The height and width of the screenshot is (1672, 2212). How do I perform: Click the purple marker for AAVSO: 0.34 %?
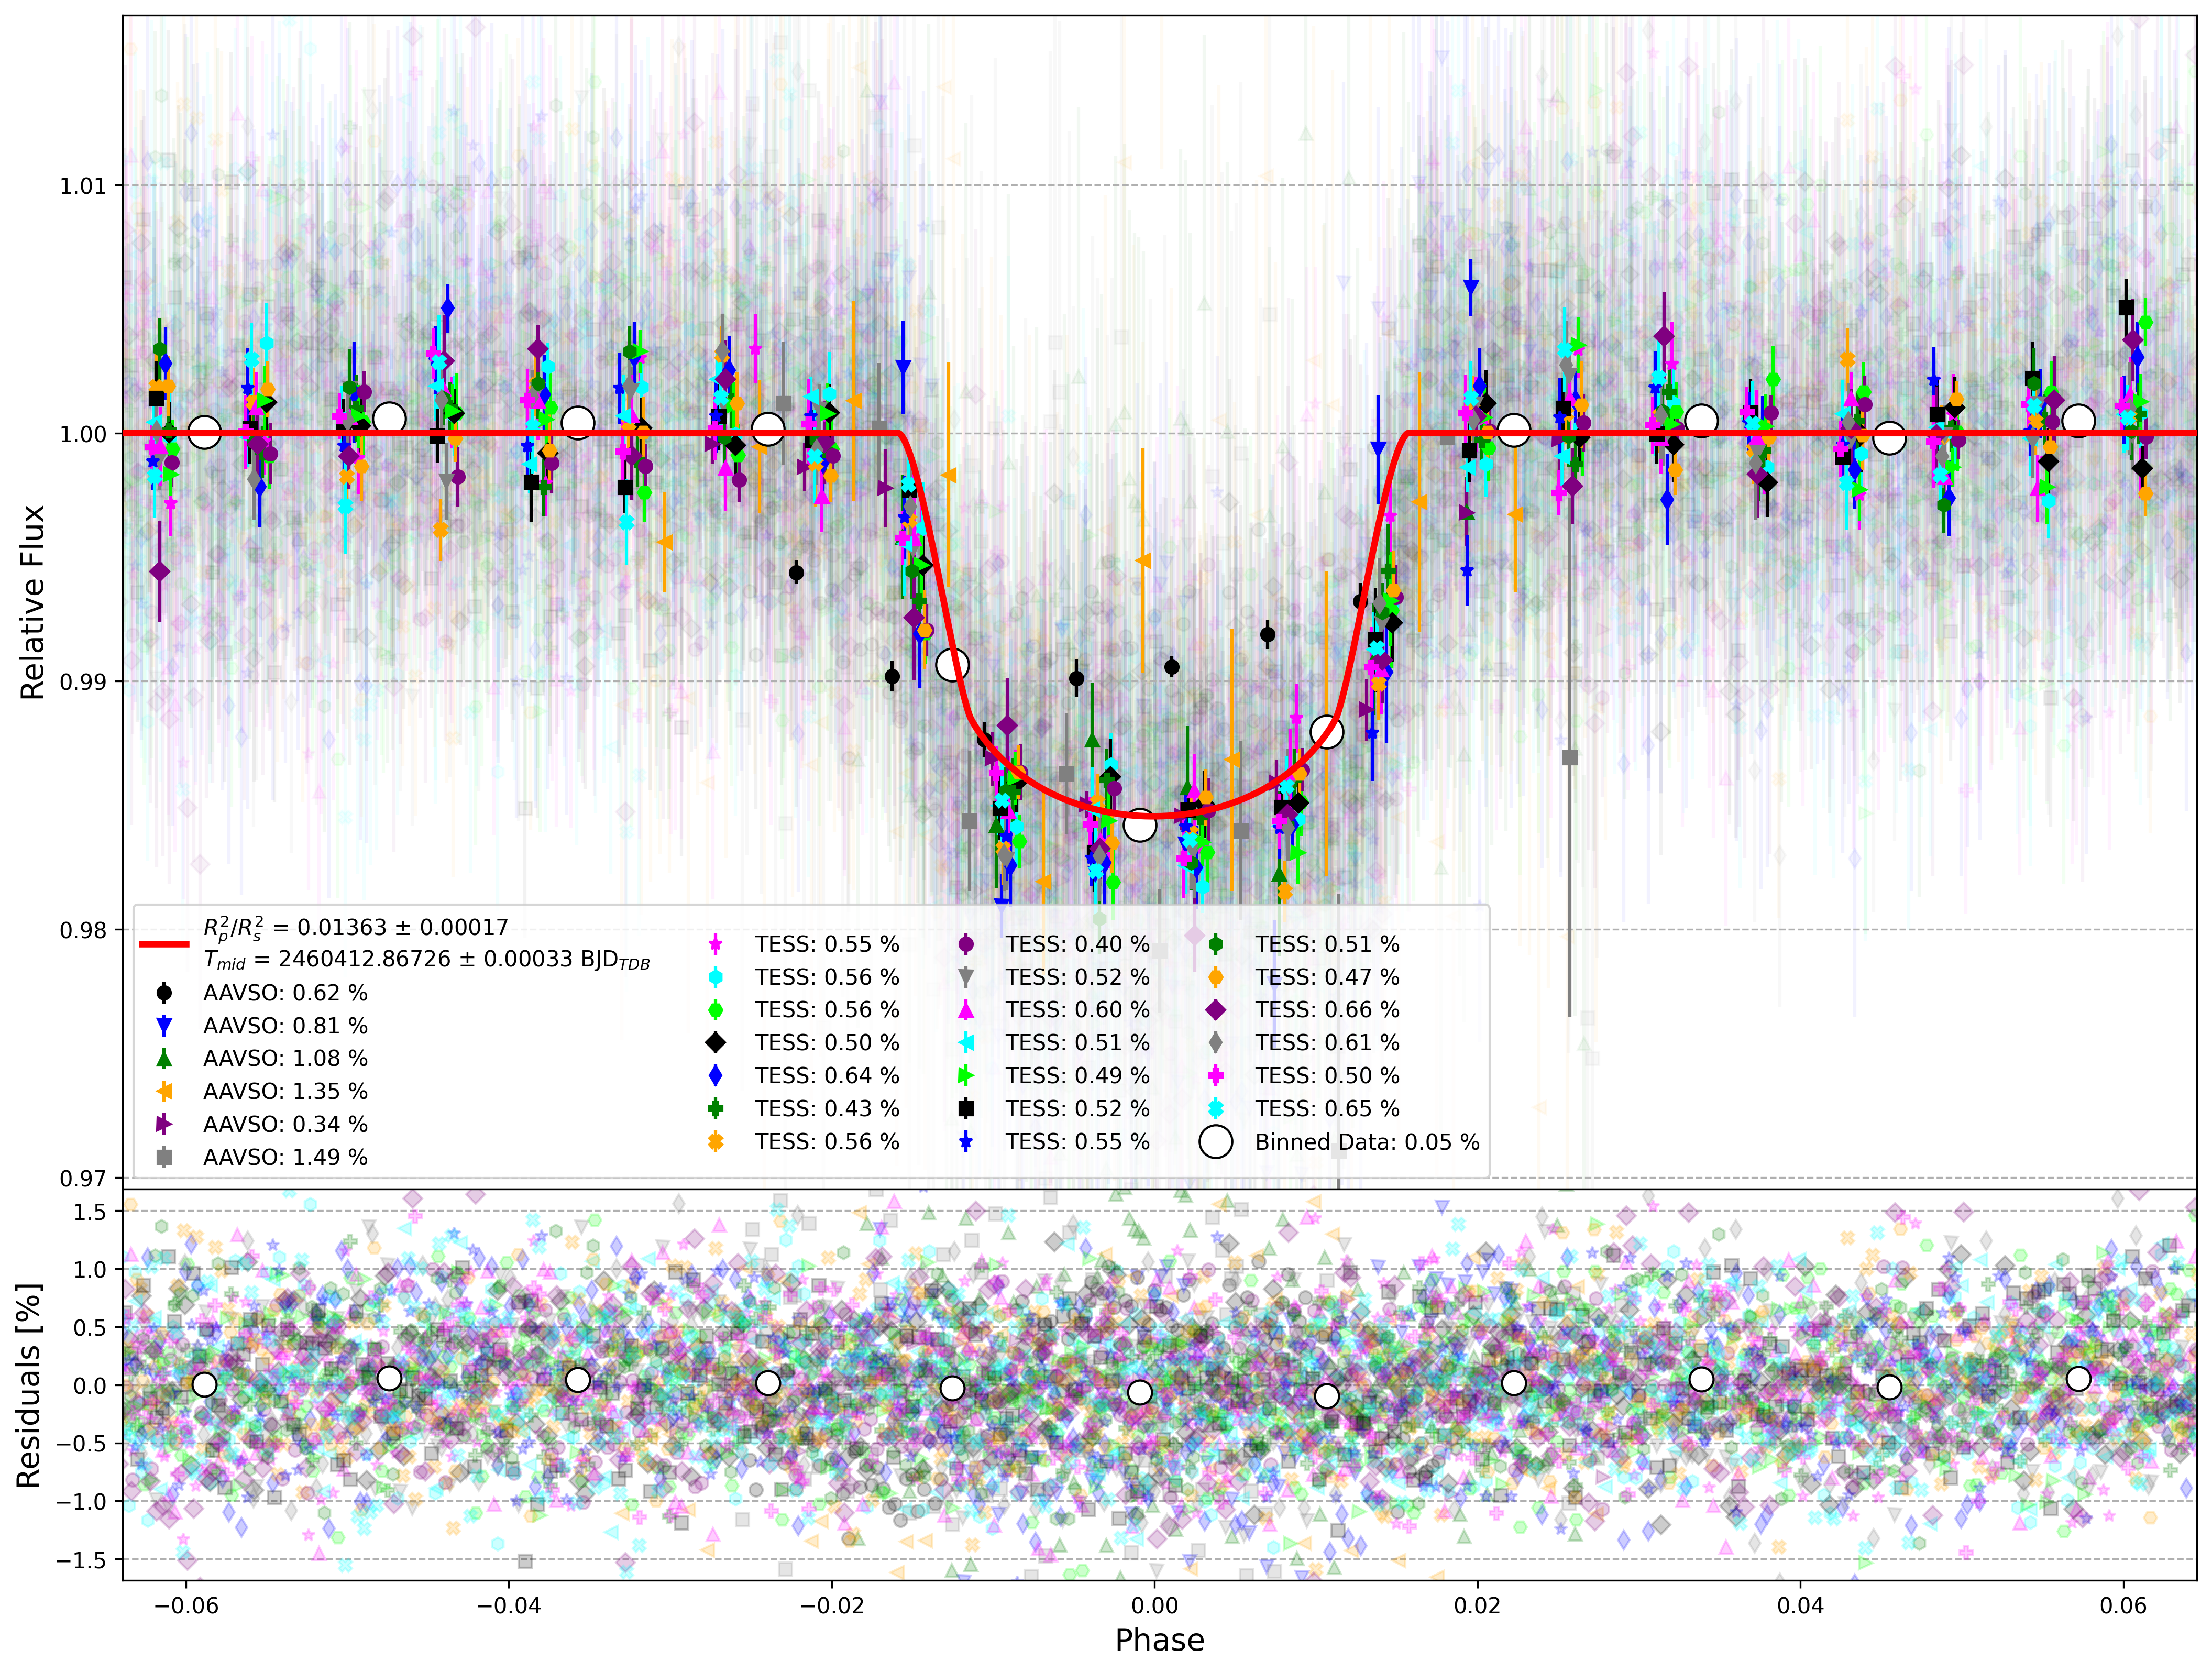tap(164, 1125)
